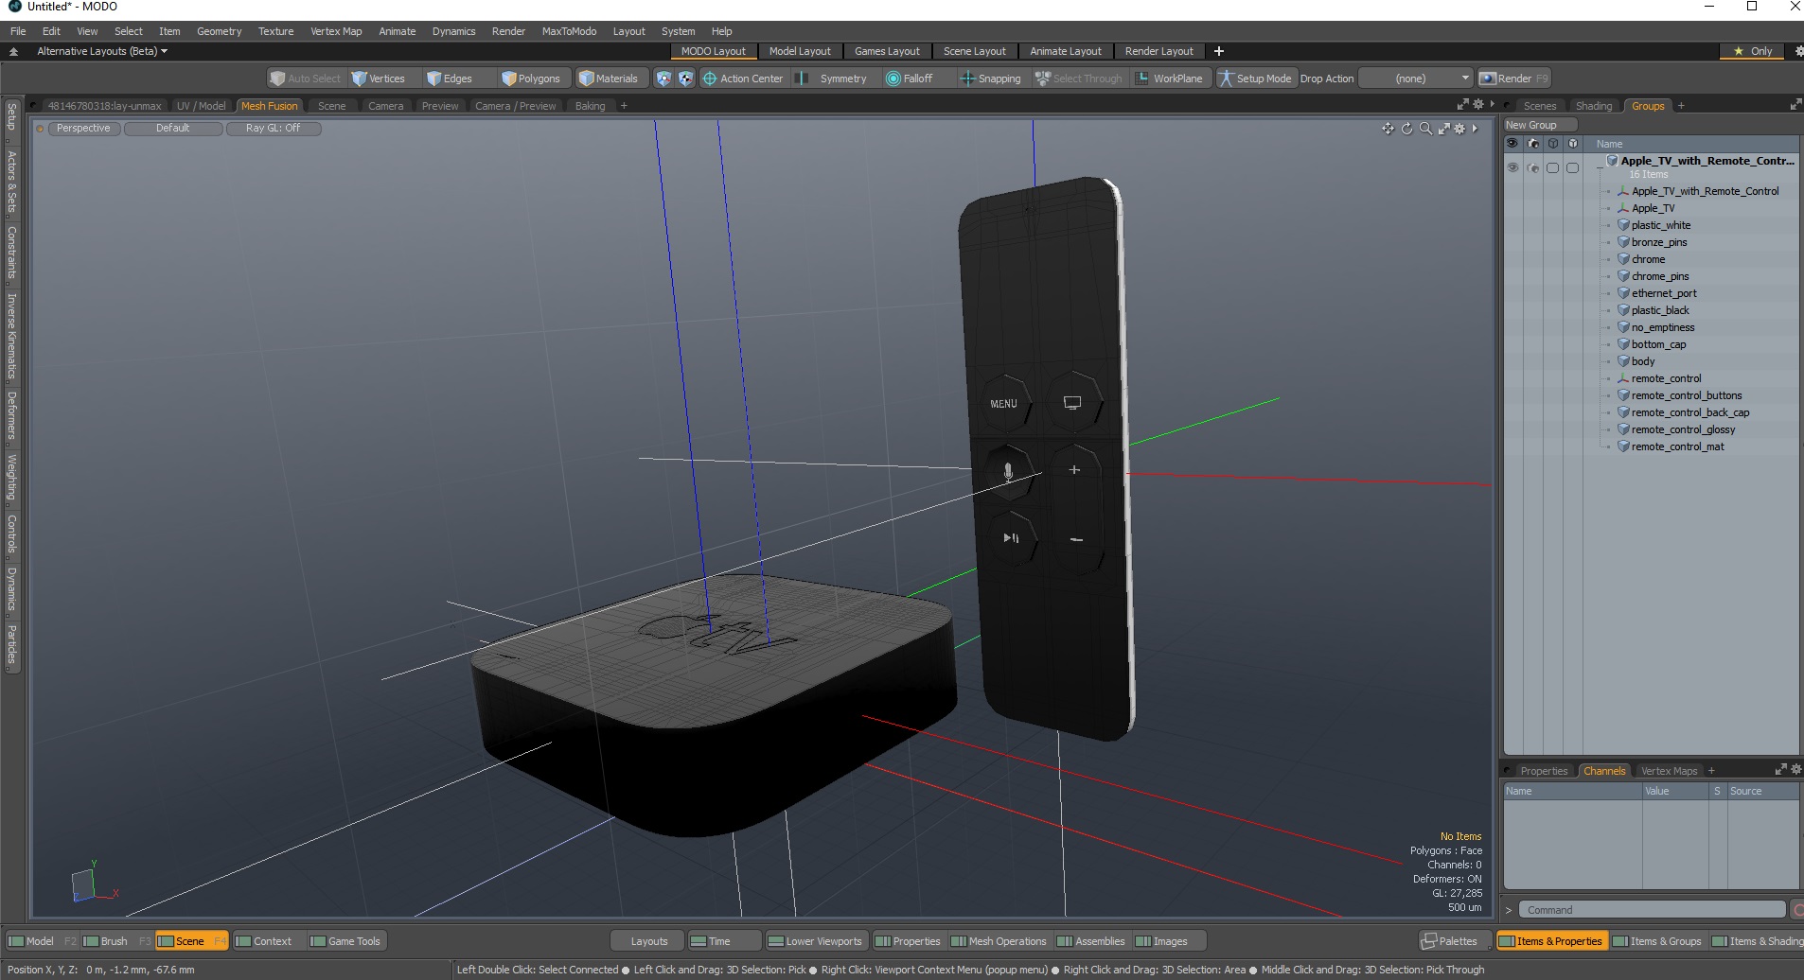Switch to Shading panel tab
The width and height of the screenshot is (1804, 980).
1594,106
